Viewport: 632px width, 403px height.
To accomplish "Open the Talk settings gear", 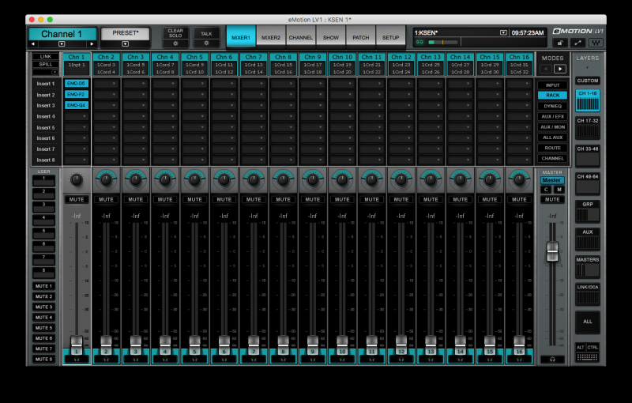I will tap(206, 43).
